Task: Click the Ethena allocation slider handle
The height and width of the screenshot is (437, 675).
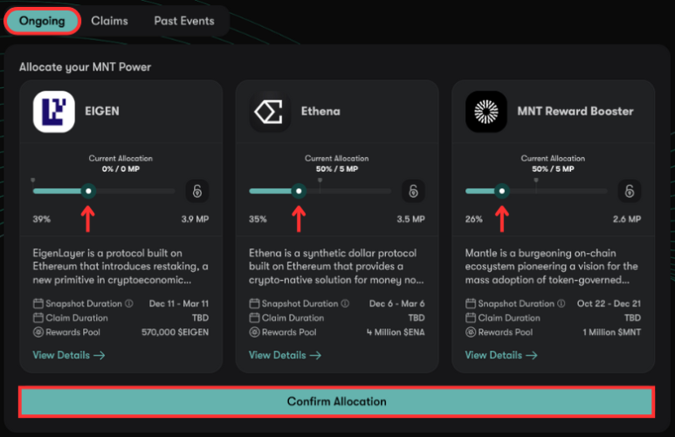Action: [299, 191]
